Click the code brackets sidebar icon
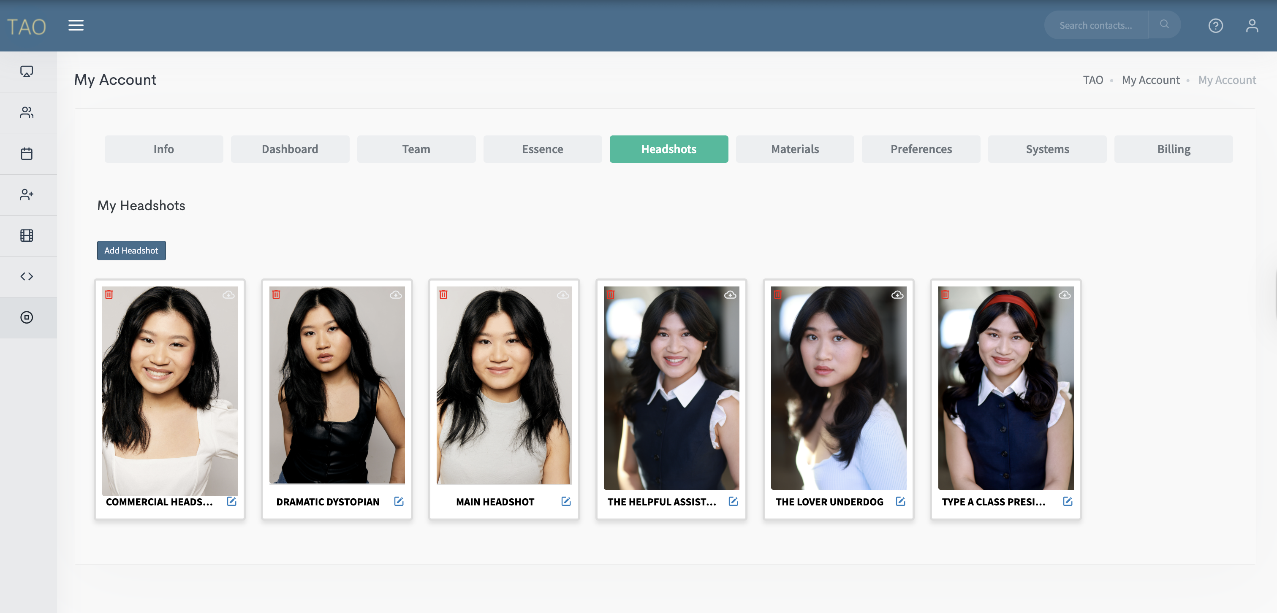1277x613 pixels. click(x=27, y=276)
